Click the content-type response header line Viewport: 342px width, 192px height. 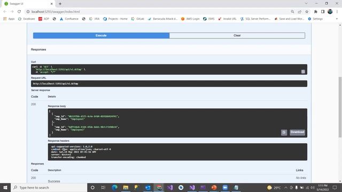[x=81, y=149]
